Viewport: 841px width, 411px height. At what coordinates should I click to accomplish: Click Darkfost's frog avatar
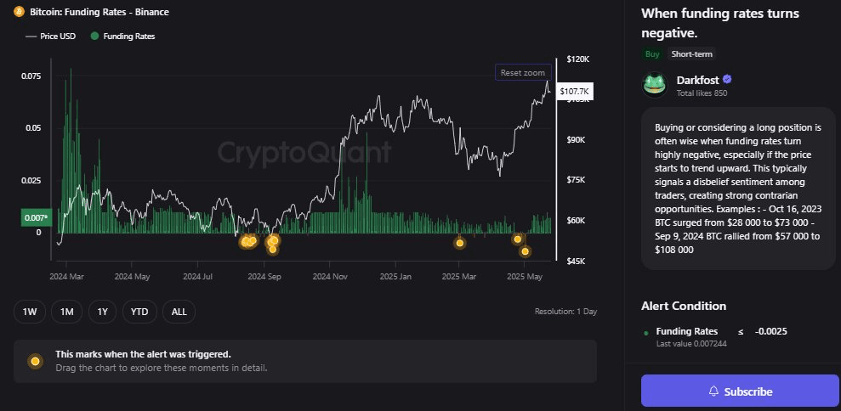tap(655, 85)
